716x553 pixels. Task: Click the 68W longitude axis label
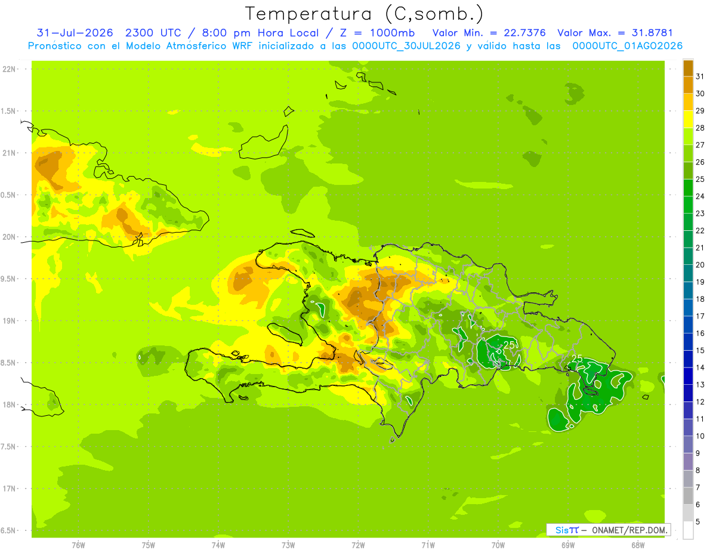[x=637, y=545]
